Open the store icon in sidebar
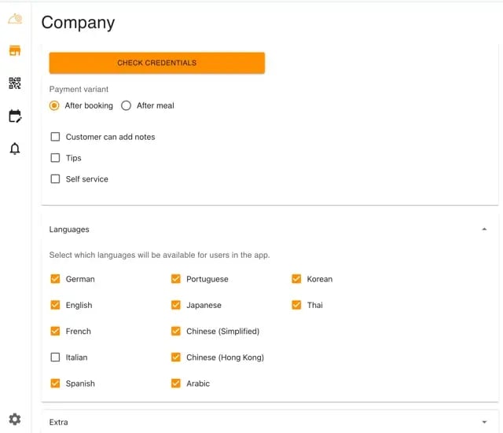The height and width of the screenshot is (433, 503). pos(15,51)
